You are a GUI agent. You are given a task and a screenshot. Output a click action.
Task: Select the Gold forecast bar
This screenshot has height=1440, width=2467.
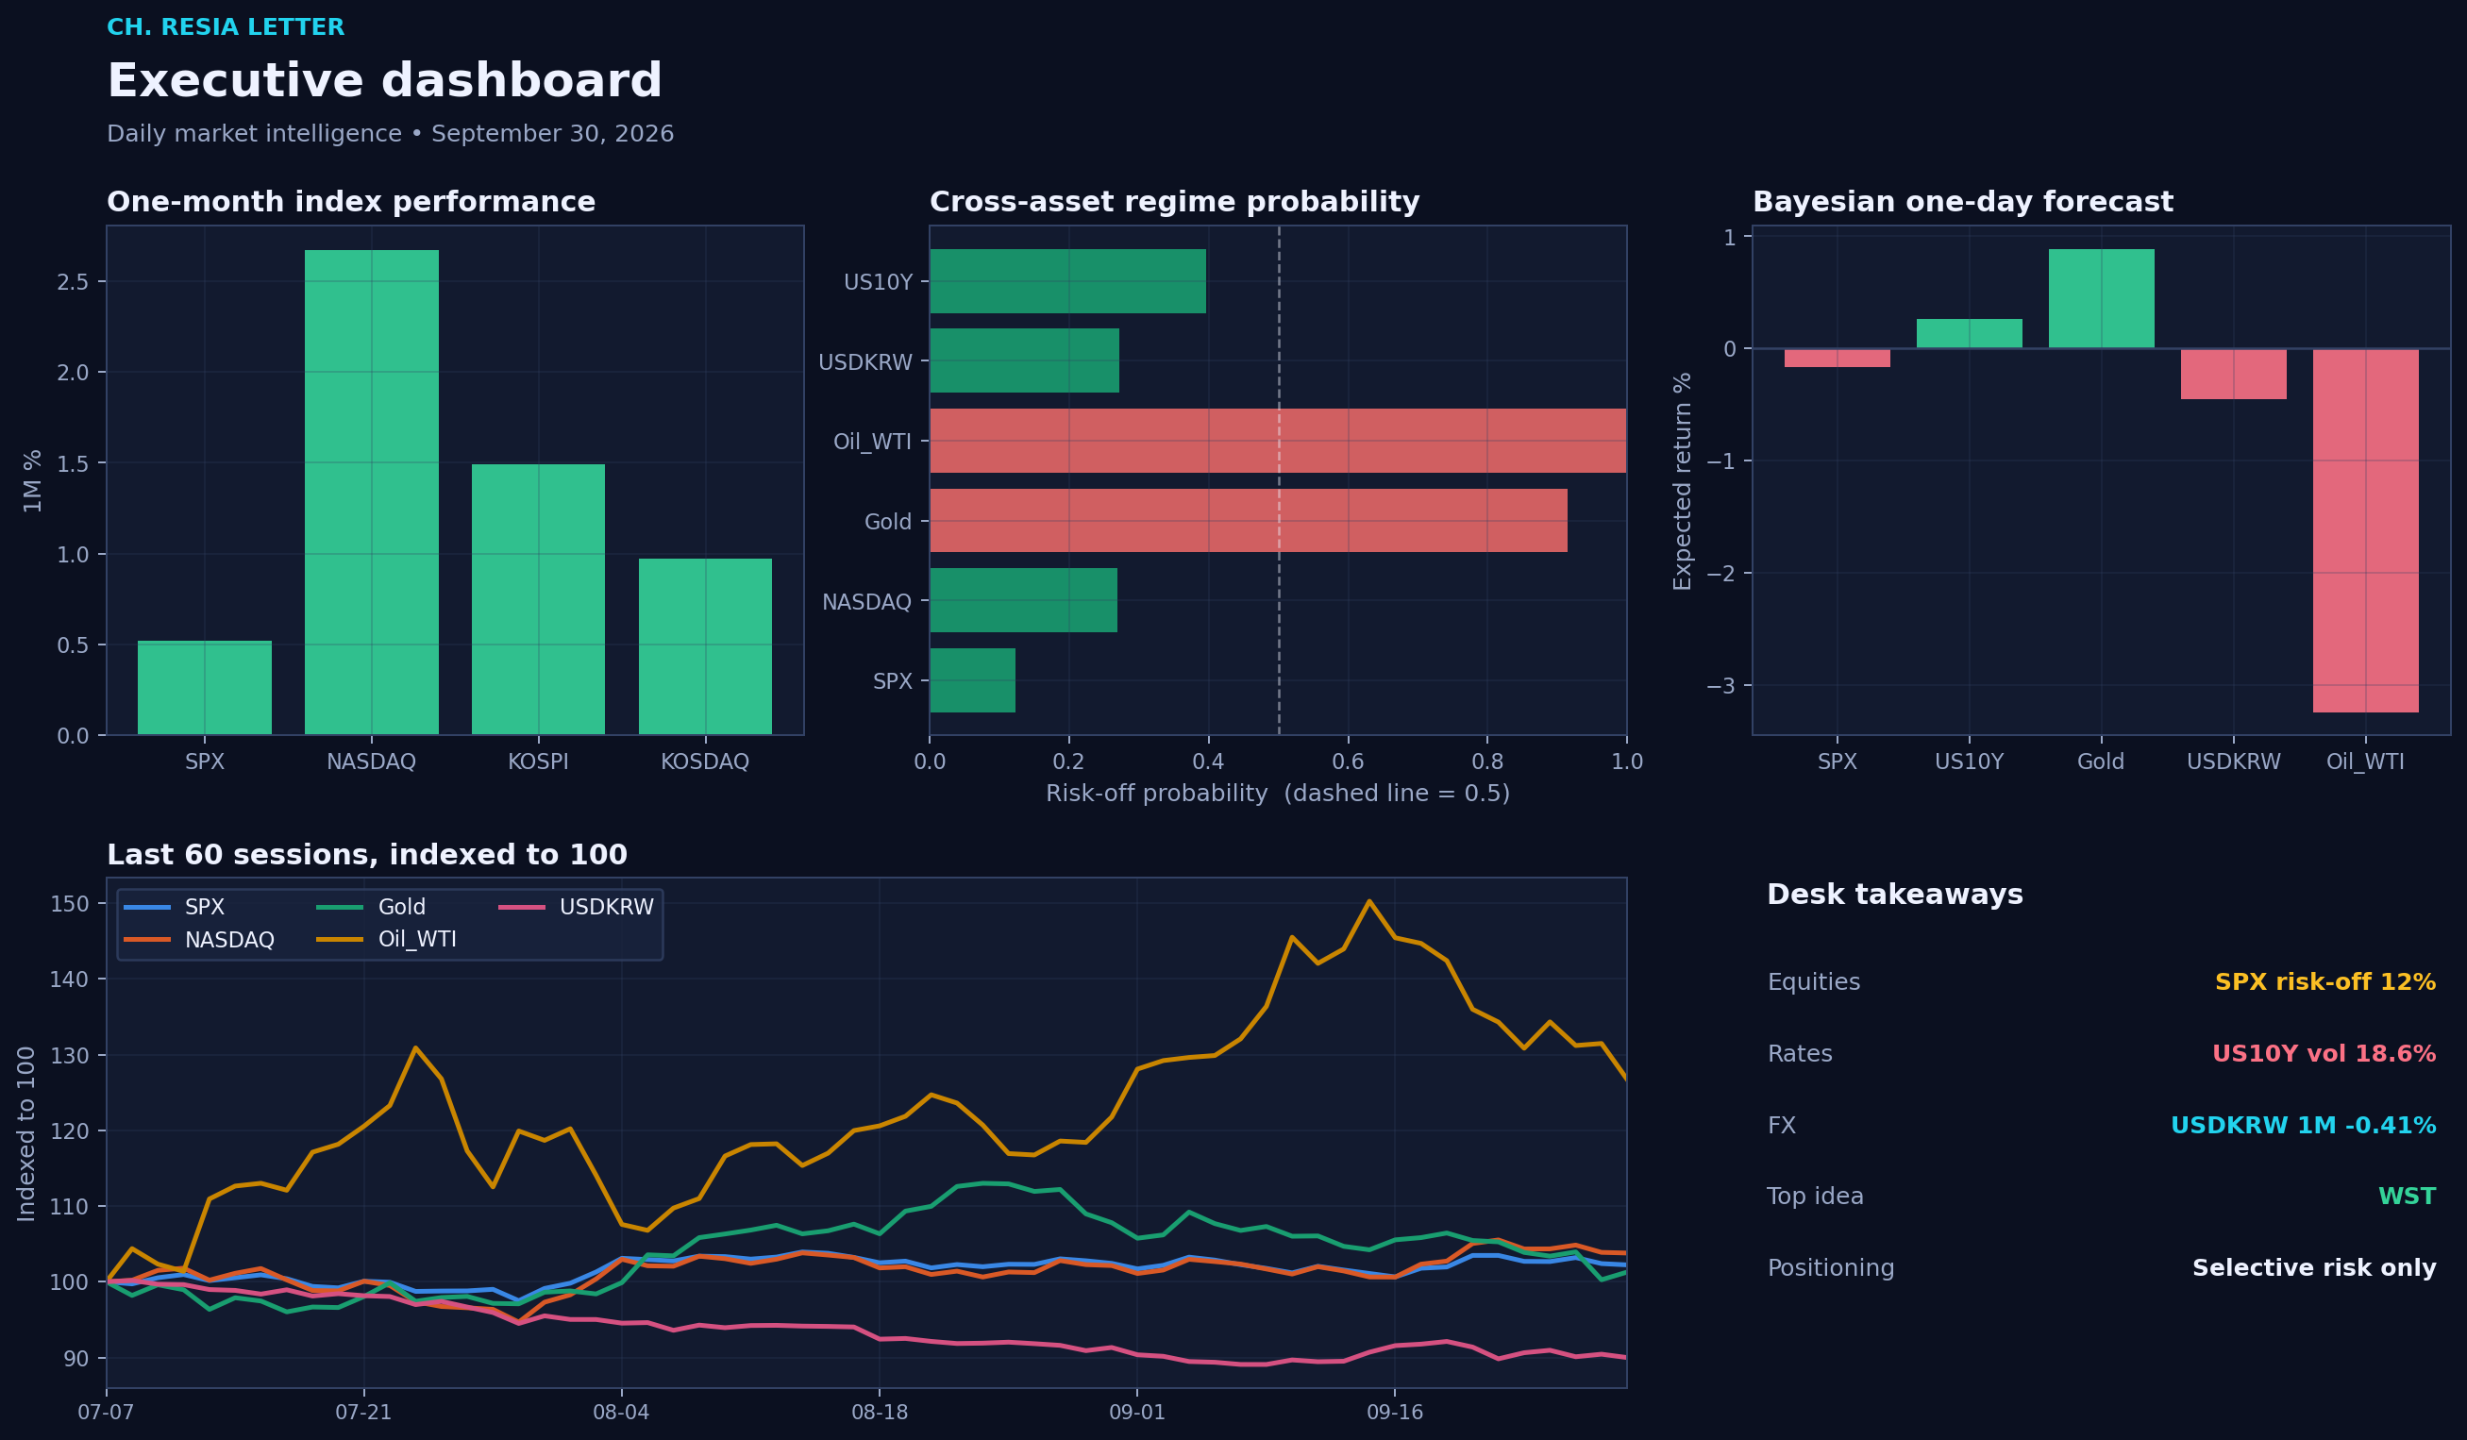2101,298
